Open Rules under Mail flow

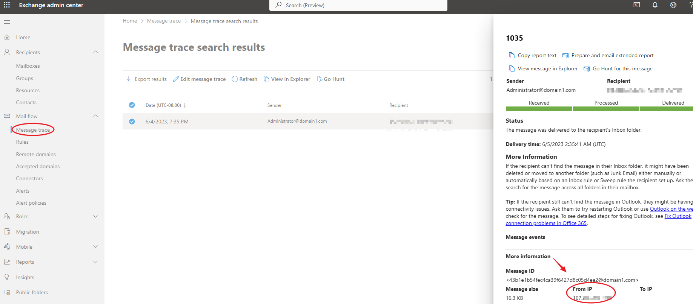(x=22, y=142)
